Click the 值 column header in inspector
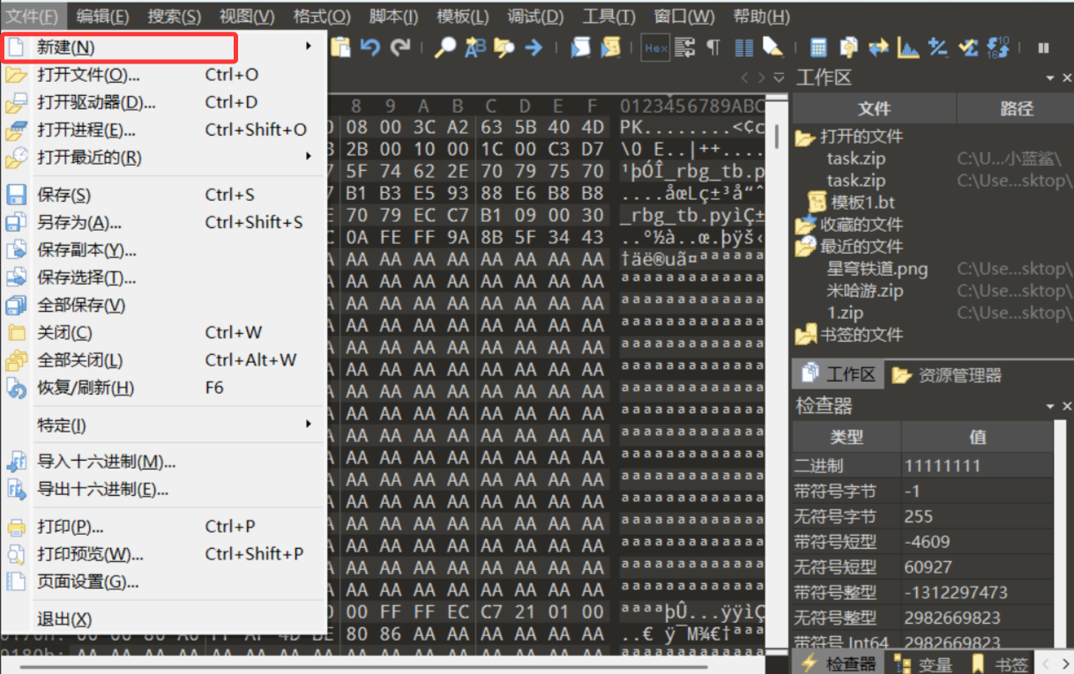Screen dimensions: 1074x674 (977, 437)
